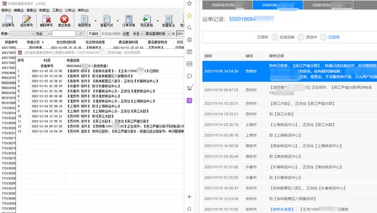Image resolution: width=377 pixels, height=213 pixels.
Task: Open the 工具(T) menu
Action: pyautogui.click(x=57, y=11)
